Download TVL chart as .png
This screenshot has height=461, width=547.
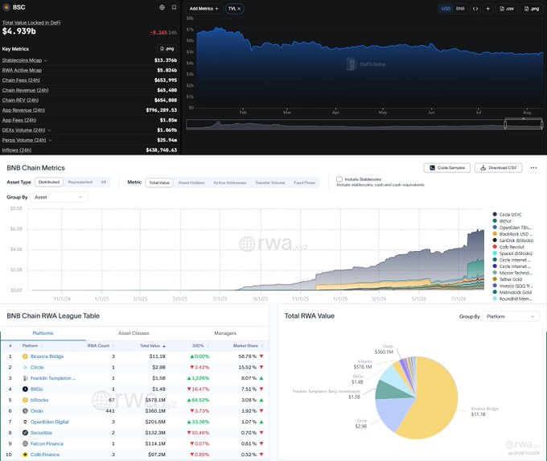point(532,9)
